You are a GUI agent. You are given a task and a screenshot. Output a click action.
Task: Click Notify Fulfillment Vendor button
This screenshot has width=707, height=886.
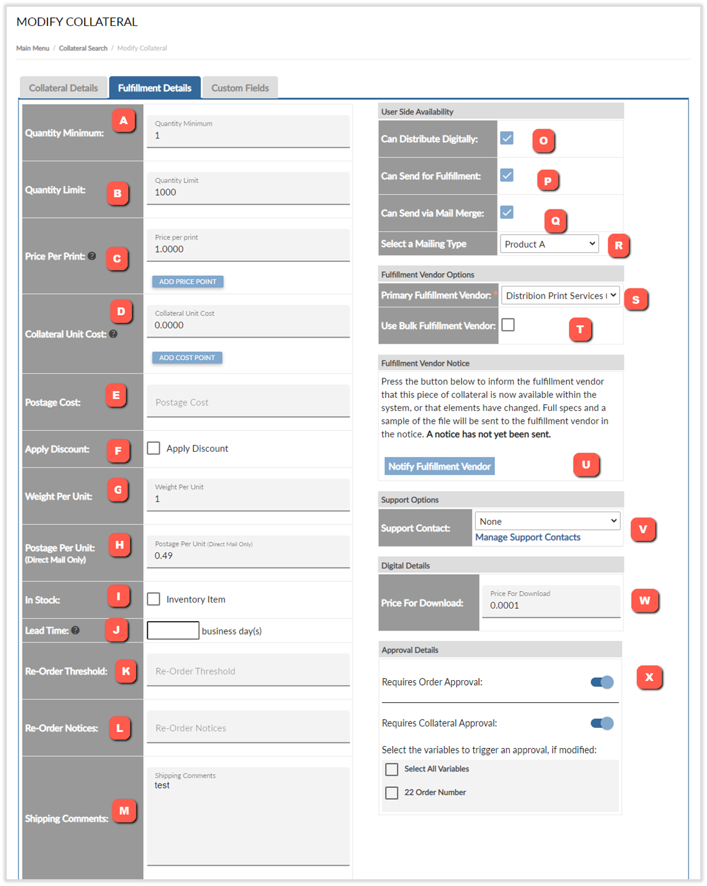click(x=439, y=466)
